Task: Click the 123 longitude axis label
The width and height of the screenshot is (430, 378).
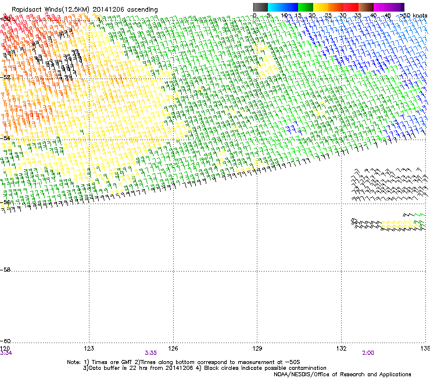Action: coord(89,348)
